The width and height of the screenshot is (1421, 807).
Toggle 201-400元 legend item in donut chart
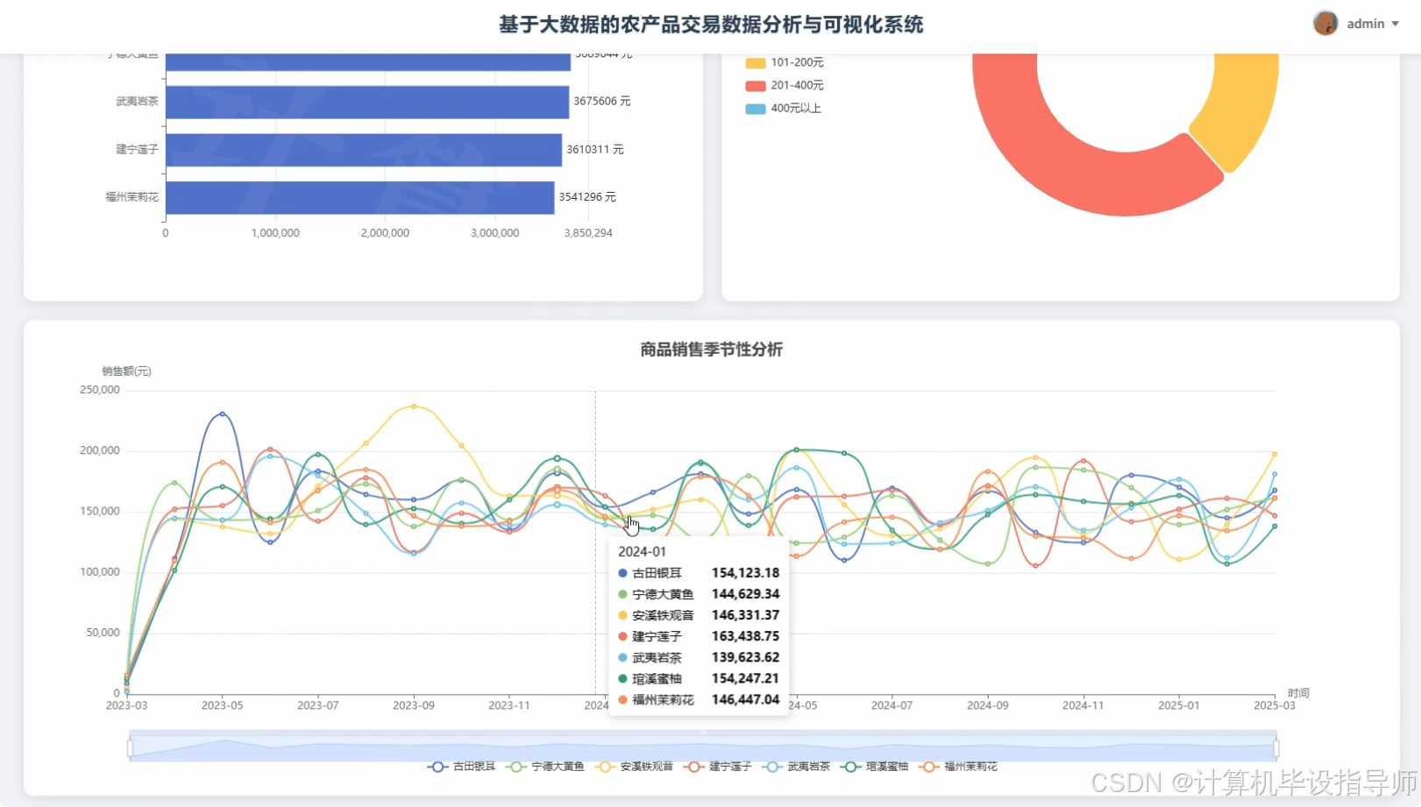point(785,85)
